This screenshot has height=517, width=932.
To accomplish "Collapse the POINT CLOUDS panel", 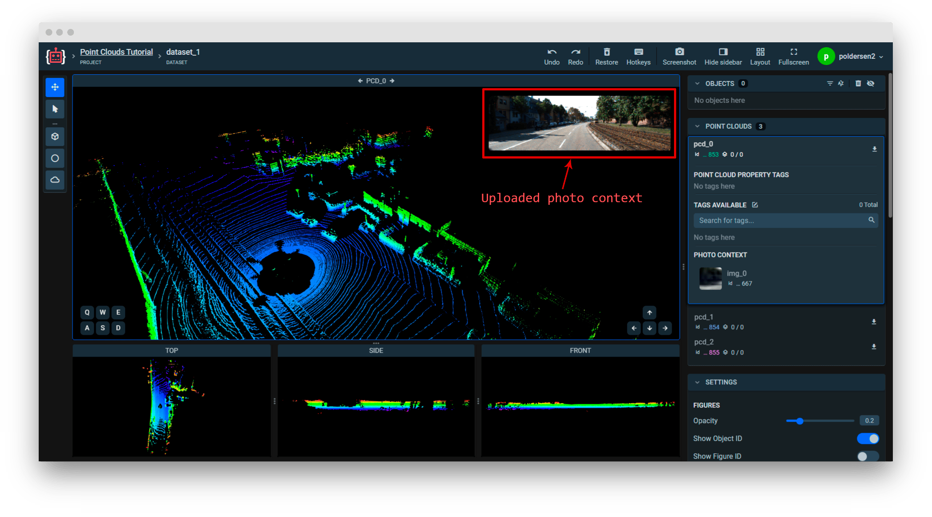I will [x=697, y=126].
